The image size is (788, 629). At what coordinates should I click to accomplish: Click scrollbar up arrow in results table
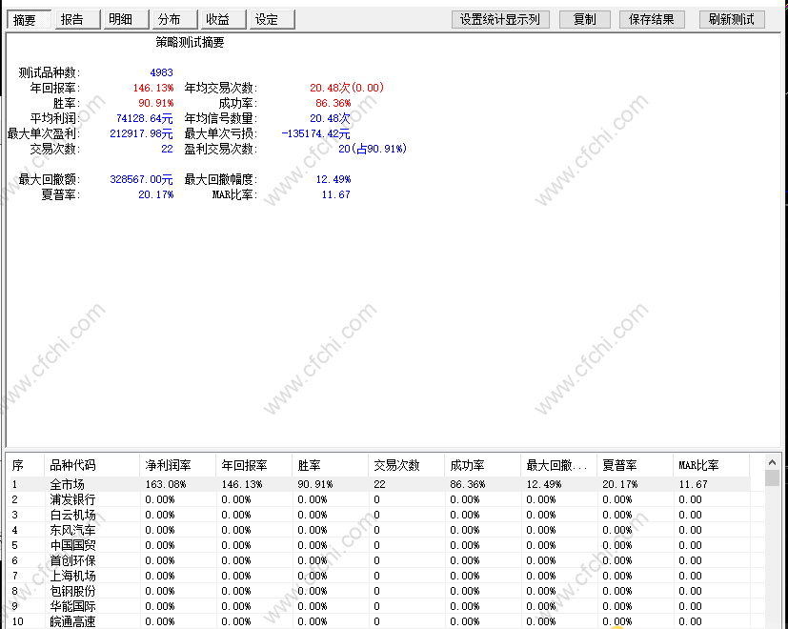(773, 462)
